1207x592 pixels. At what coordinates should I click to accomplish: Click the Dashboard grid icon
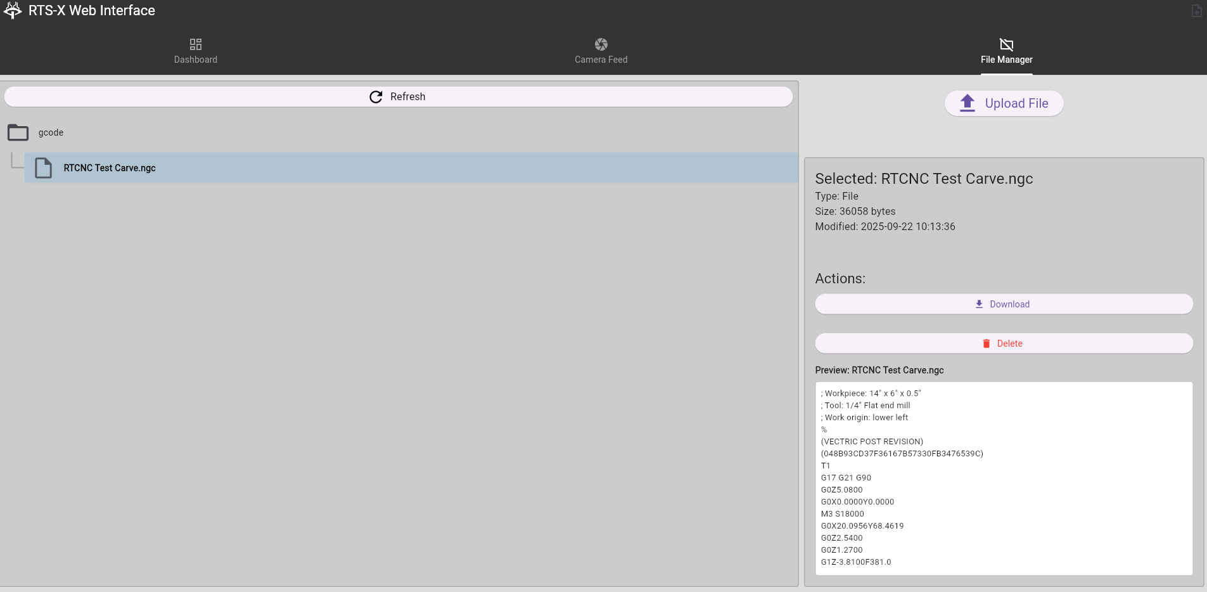(x=196, y=44)
